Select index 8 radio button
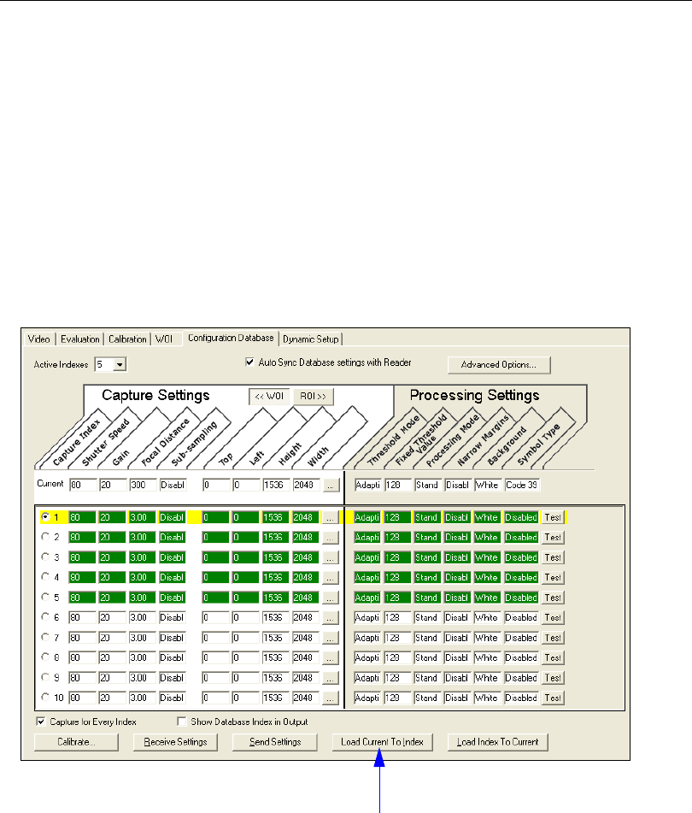This screenshot has height=813, width=692. 45,657
